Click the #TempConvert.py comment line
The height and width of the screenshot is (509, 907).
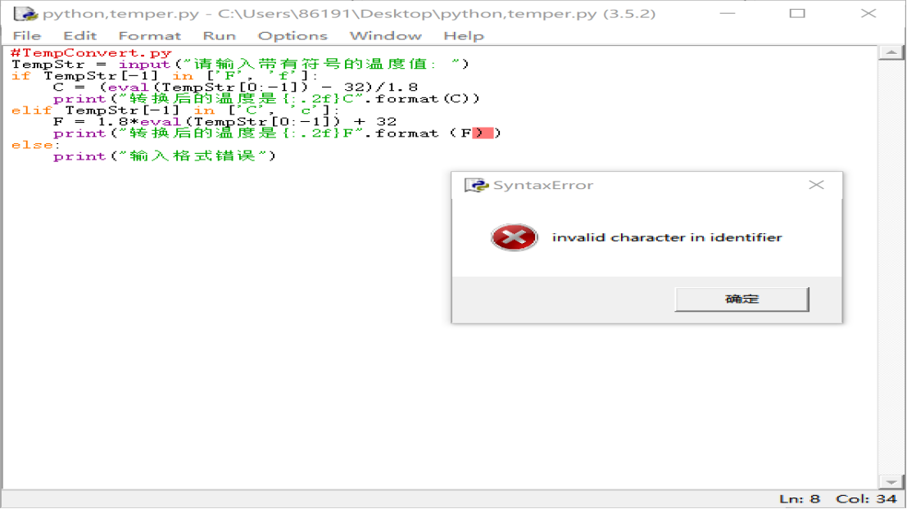(92, 53)
